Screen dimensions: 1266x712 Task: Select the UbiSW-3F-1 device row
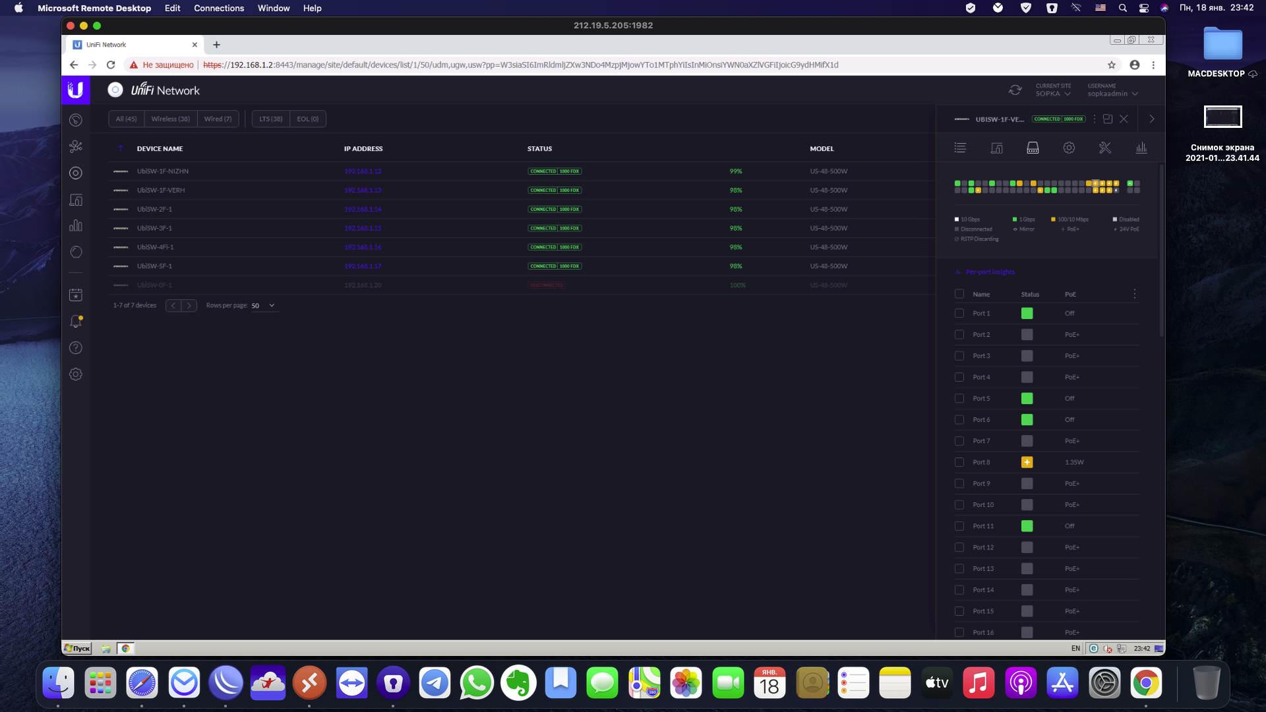point(154,229)
